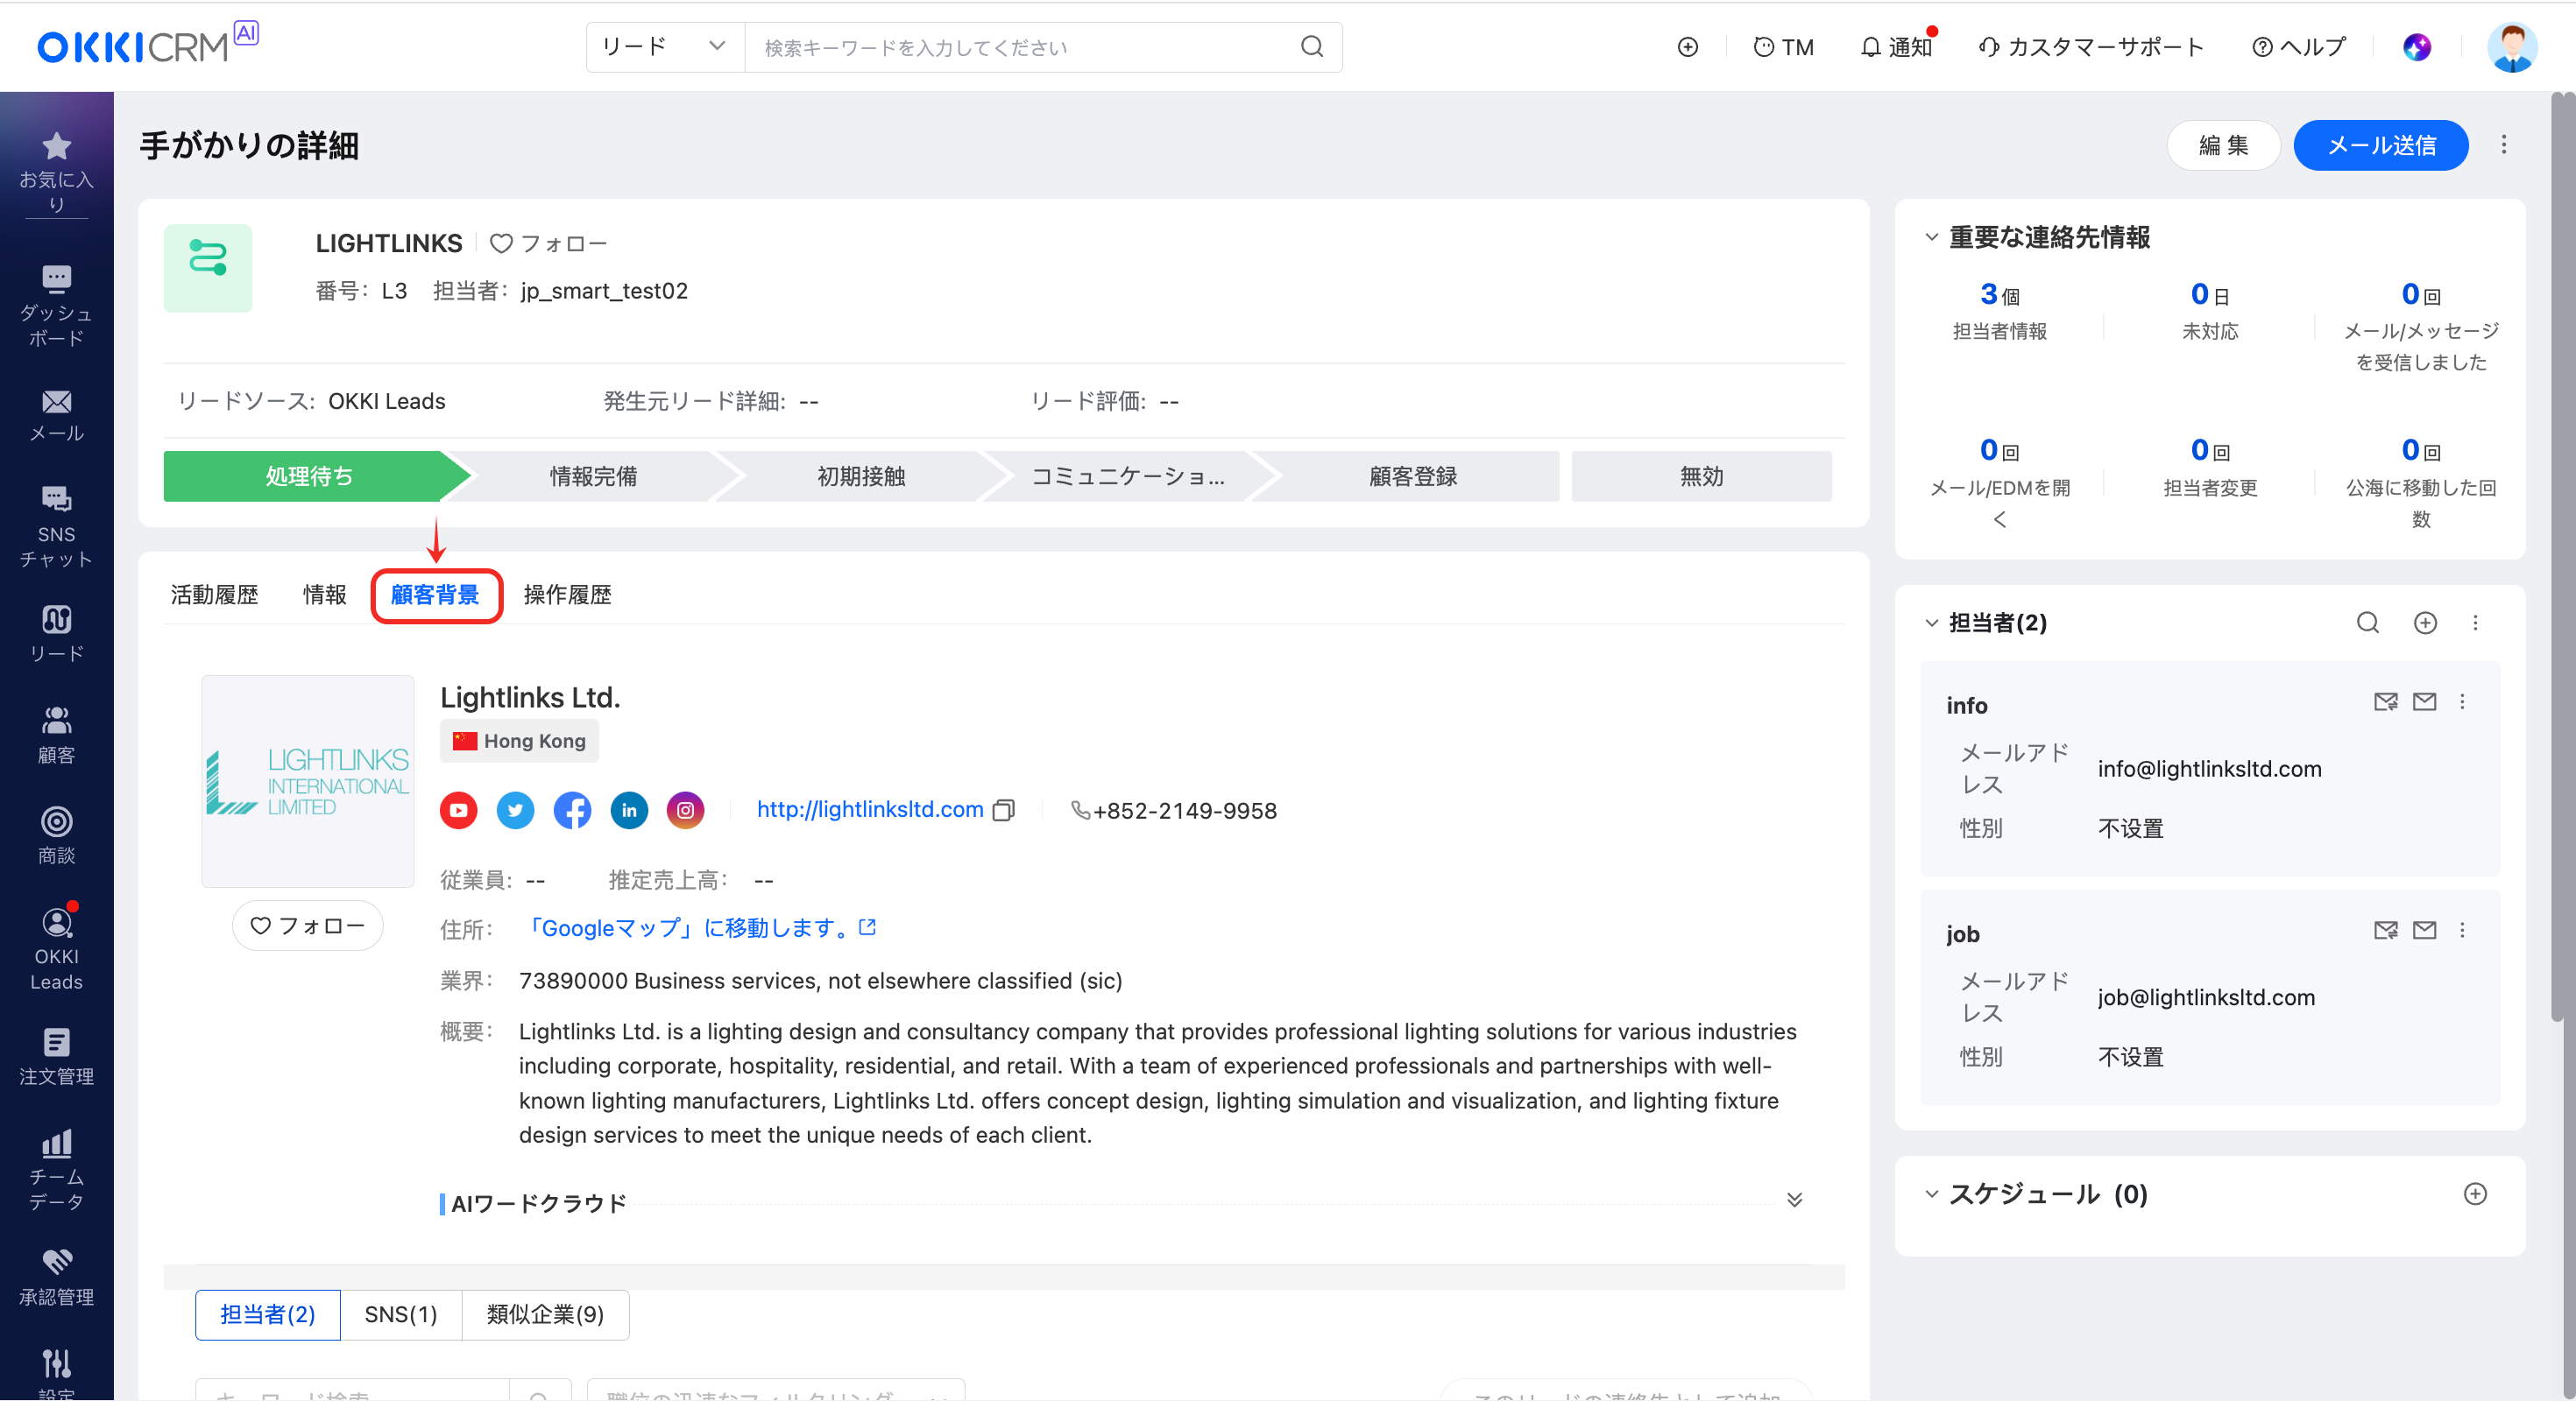Open page more-options menu beside メール送信
2576x1401 pixels.
pyautogui.click(x=2504, y=144)
